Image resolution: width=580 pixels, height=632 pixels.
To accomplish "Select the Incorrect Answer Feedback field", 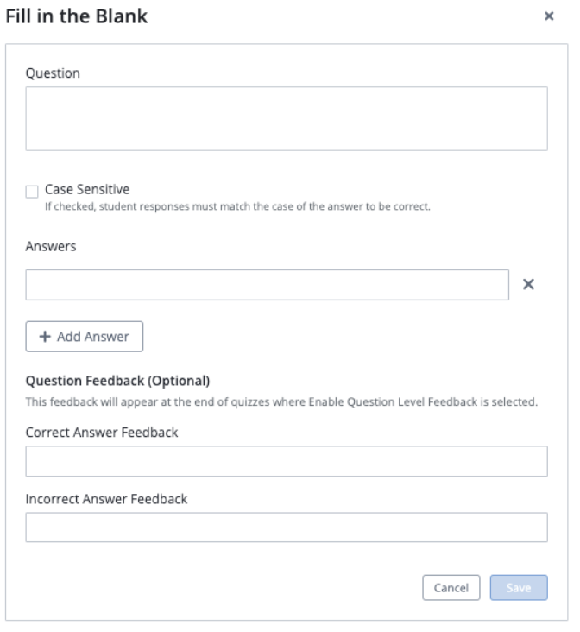I will click(x=287, y=528).
